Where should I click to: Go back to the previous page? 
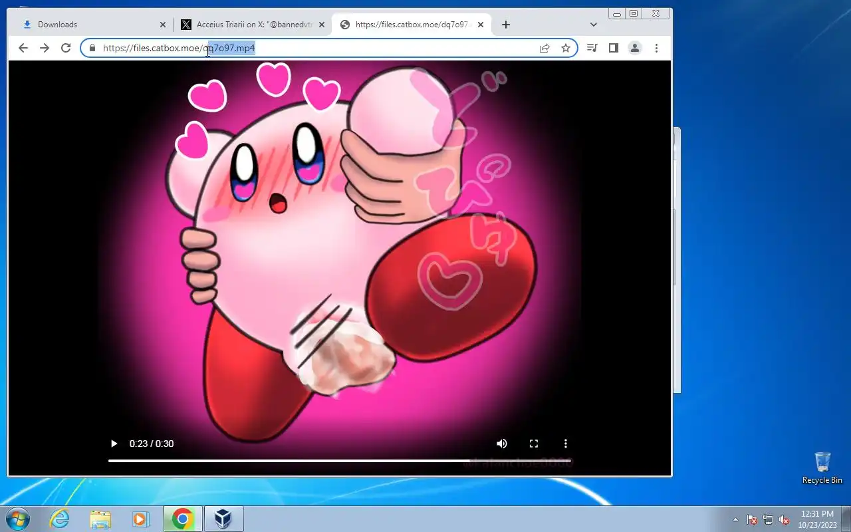tap(23, 48)
